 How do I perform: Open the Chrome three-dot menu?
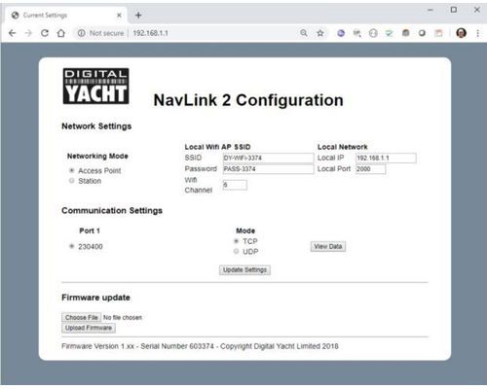(x=477, y=33)
